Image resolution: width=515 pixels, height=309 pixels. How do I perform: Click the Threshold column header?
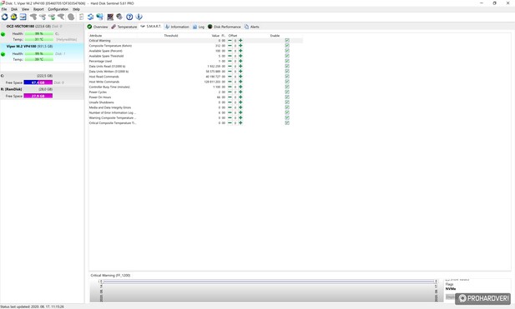(x=171, y=35)
